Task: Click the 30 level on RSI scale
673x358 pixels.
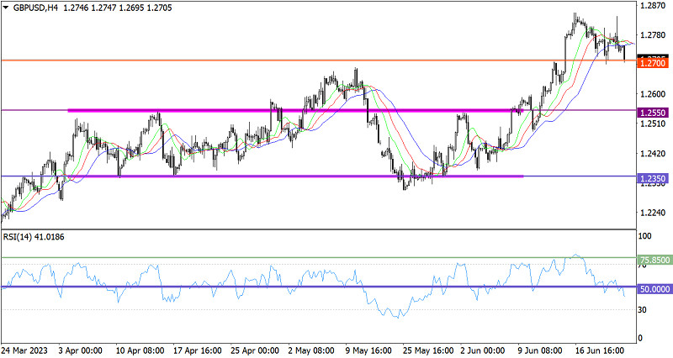Action: [644, 310]
